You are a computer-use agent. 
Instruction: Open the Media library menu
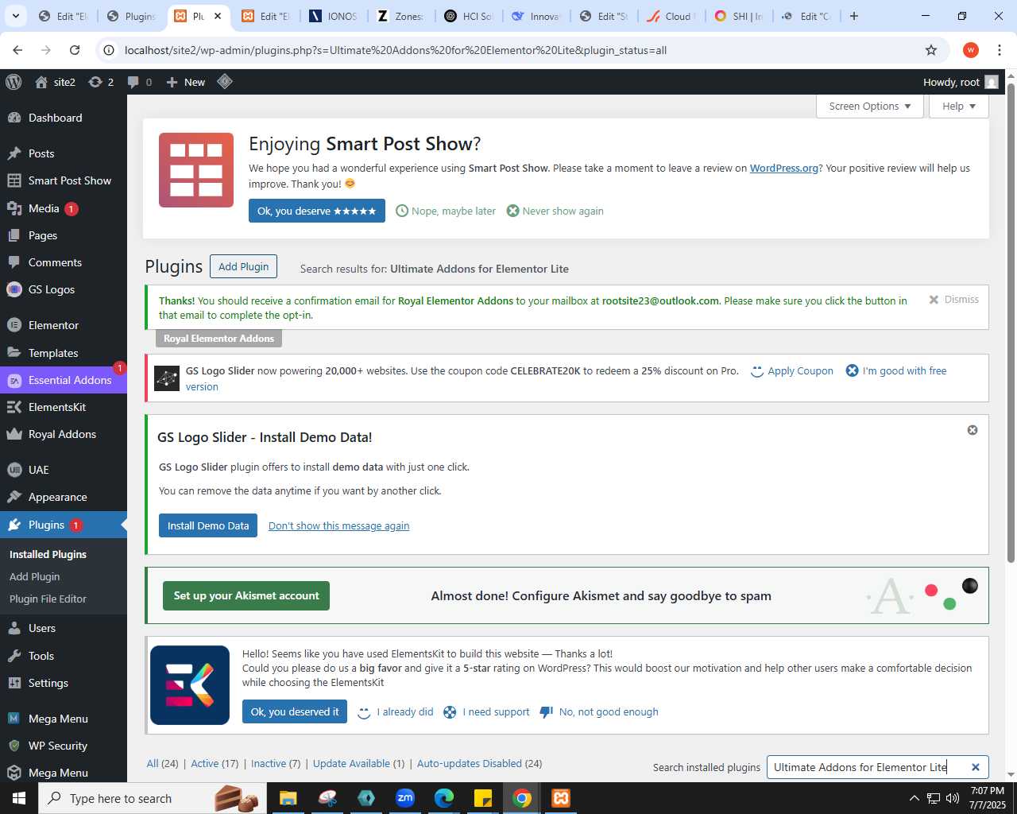click(64, 208)
